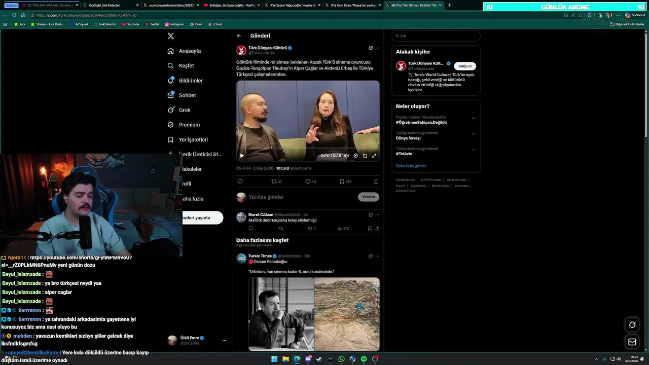
Task: View analytics of Murat CAksın's comment
Action: [x=343, y=229]
